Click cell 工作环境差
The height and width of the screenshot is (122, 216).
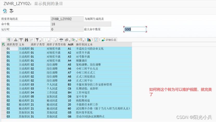coord(104,93)
